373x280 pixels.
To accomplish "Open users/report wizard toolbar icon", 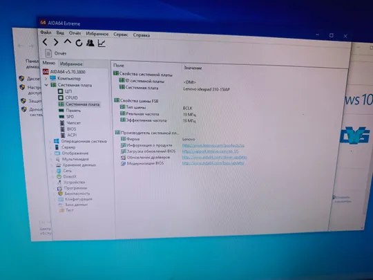I will click(x=90, y=43).
